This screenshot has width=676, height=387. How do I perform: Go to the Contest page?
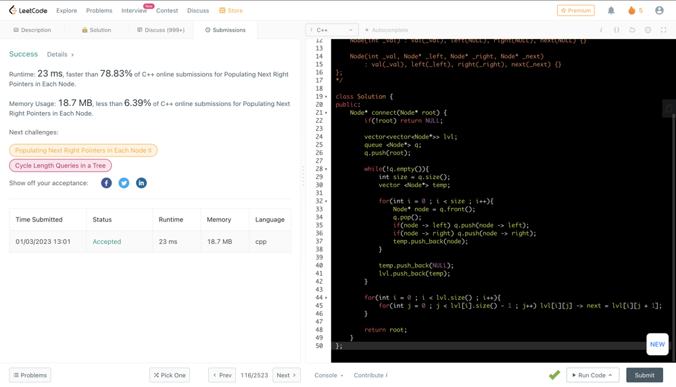click(x=167, y=10)
